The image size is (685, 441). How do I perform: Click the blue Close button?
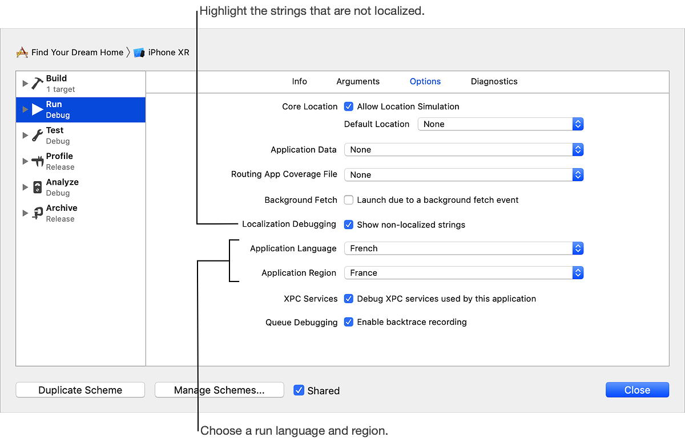tap(637, 390)
